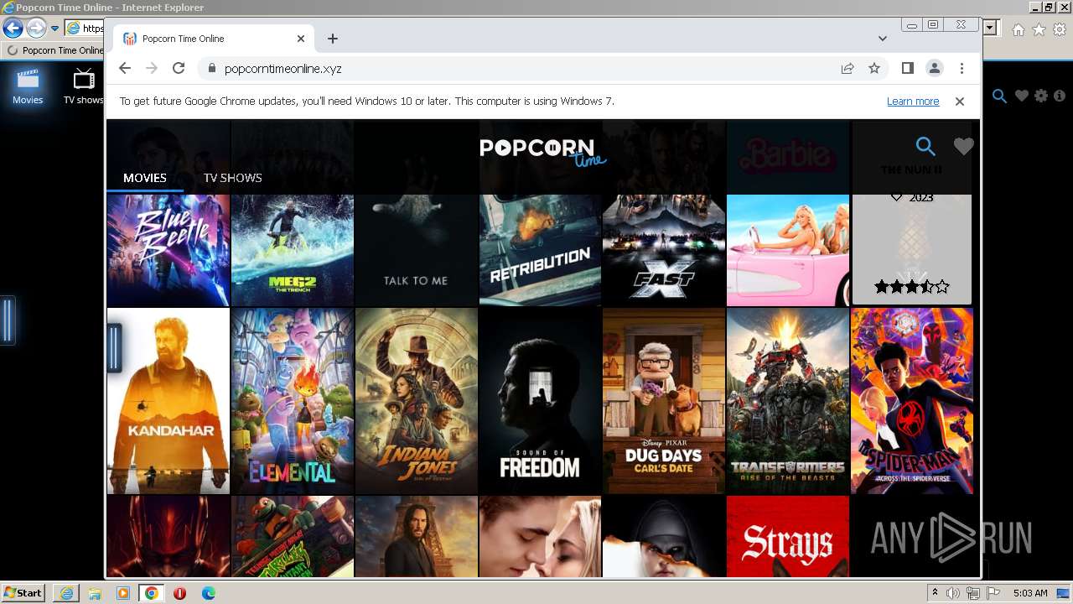Open the Chrome tab search chevron
Image resolution: width=1073 pixels, height=604 pixels.
883,39
